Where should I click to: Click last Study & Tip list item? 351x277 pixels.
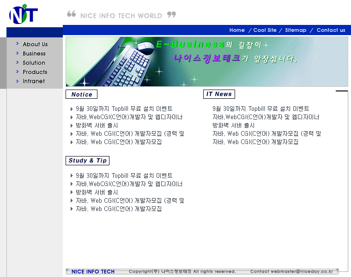click(x=119, y=209)
